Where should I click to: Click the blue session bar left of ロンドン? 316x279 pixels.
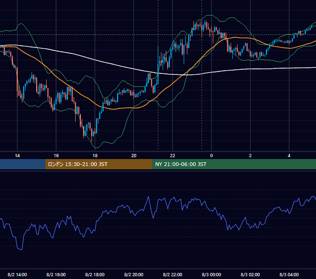tap(23, 164)
